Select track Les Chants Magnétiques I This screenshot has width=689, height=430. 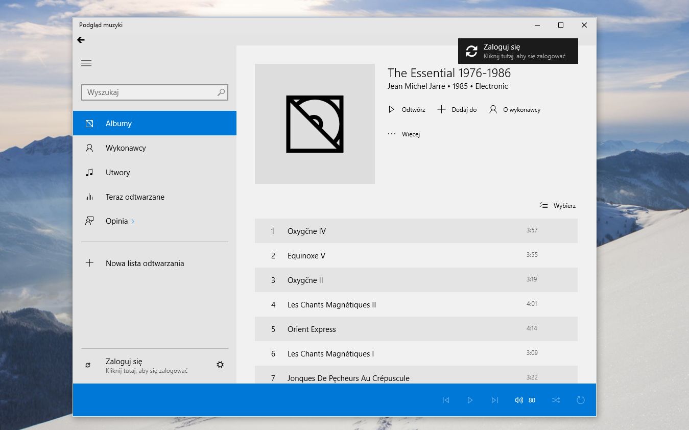416,353
